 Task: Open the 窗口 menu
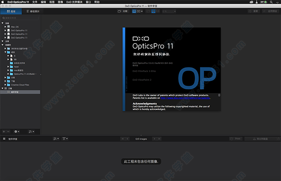pos(88,2)
